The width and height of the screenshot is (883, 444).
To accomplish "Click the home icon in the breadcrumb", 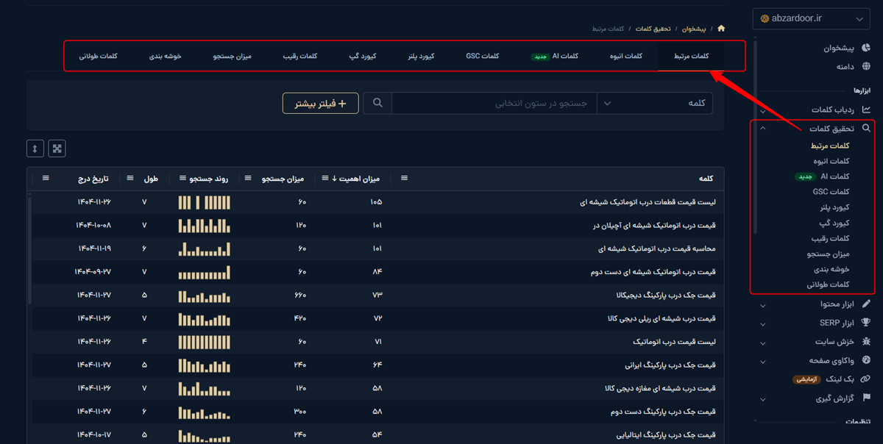I will click(721, 26).
